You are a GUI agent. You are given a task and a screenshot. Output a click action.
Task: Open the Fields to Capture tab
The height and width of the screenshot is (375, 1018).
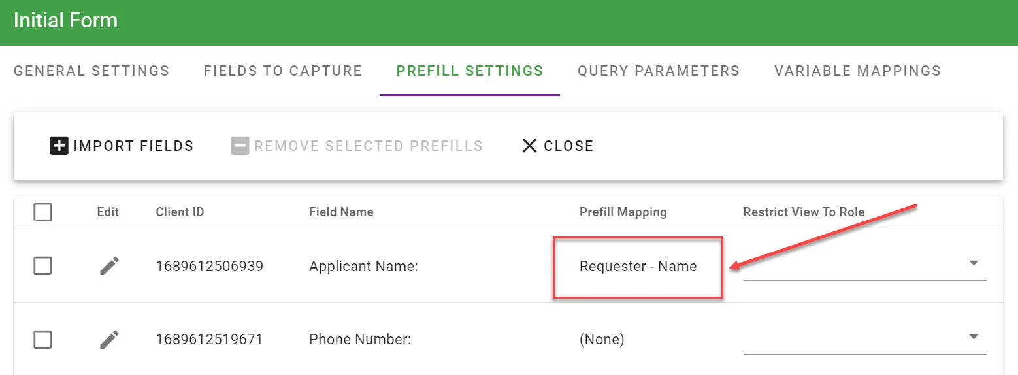pos(283,71)
